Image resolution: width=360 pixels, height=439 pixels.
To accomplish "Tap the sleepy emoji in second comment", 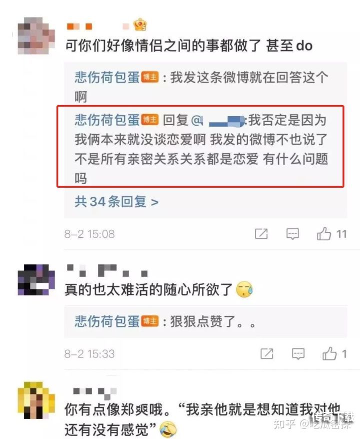I will [x=244, y=289].
